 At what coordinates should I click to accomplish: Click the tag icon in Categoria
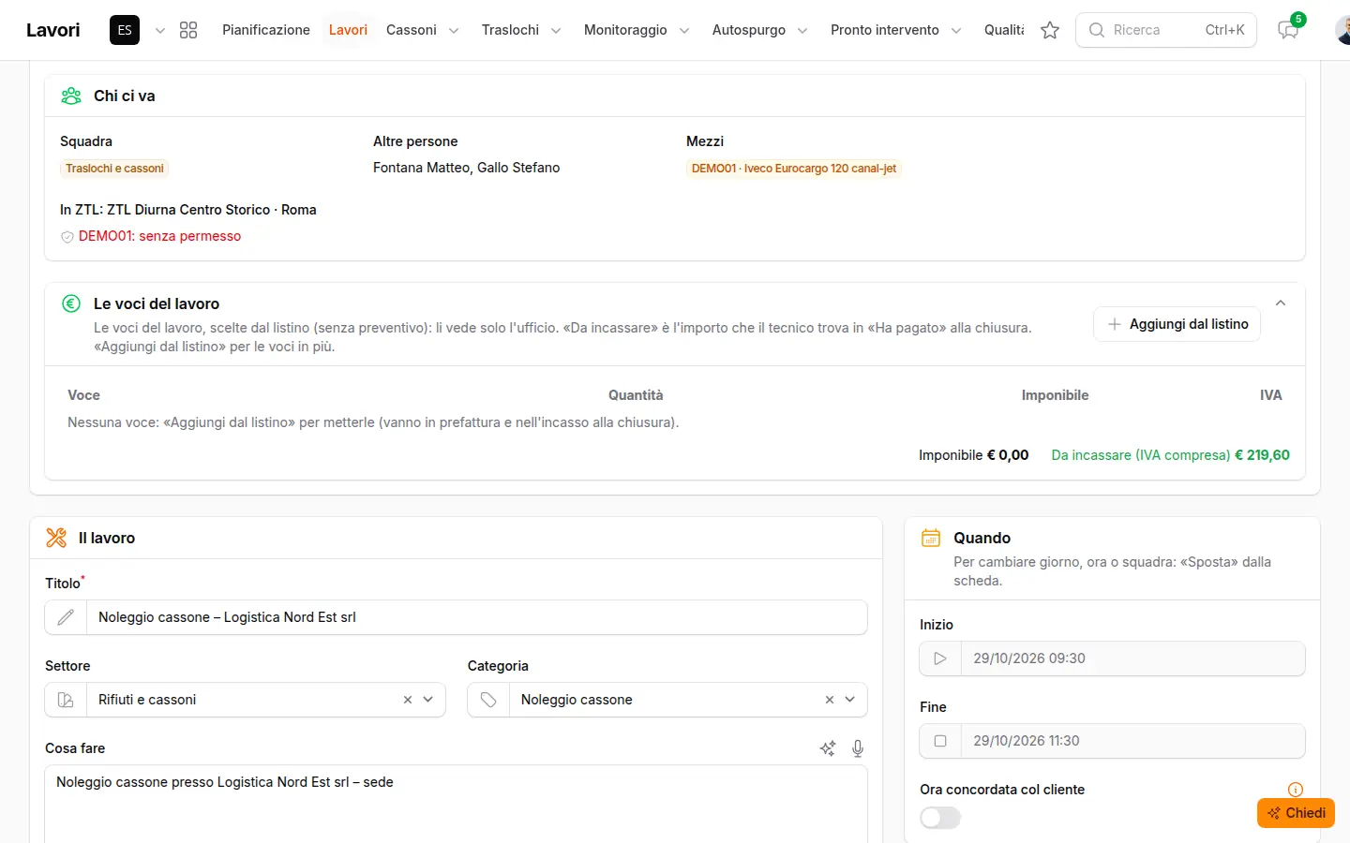coord(488,700)
